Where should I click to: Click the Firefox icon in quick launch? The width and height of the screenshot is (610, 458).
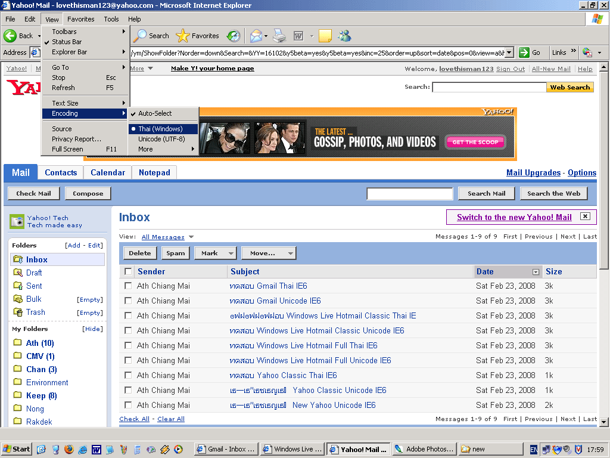click(x=69, y=450)
